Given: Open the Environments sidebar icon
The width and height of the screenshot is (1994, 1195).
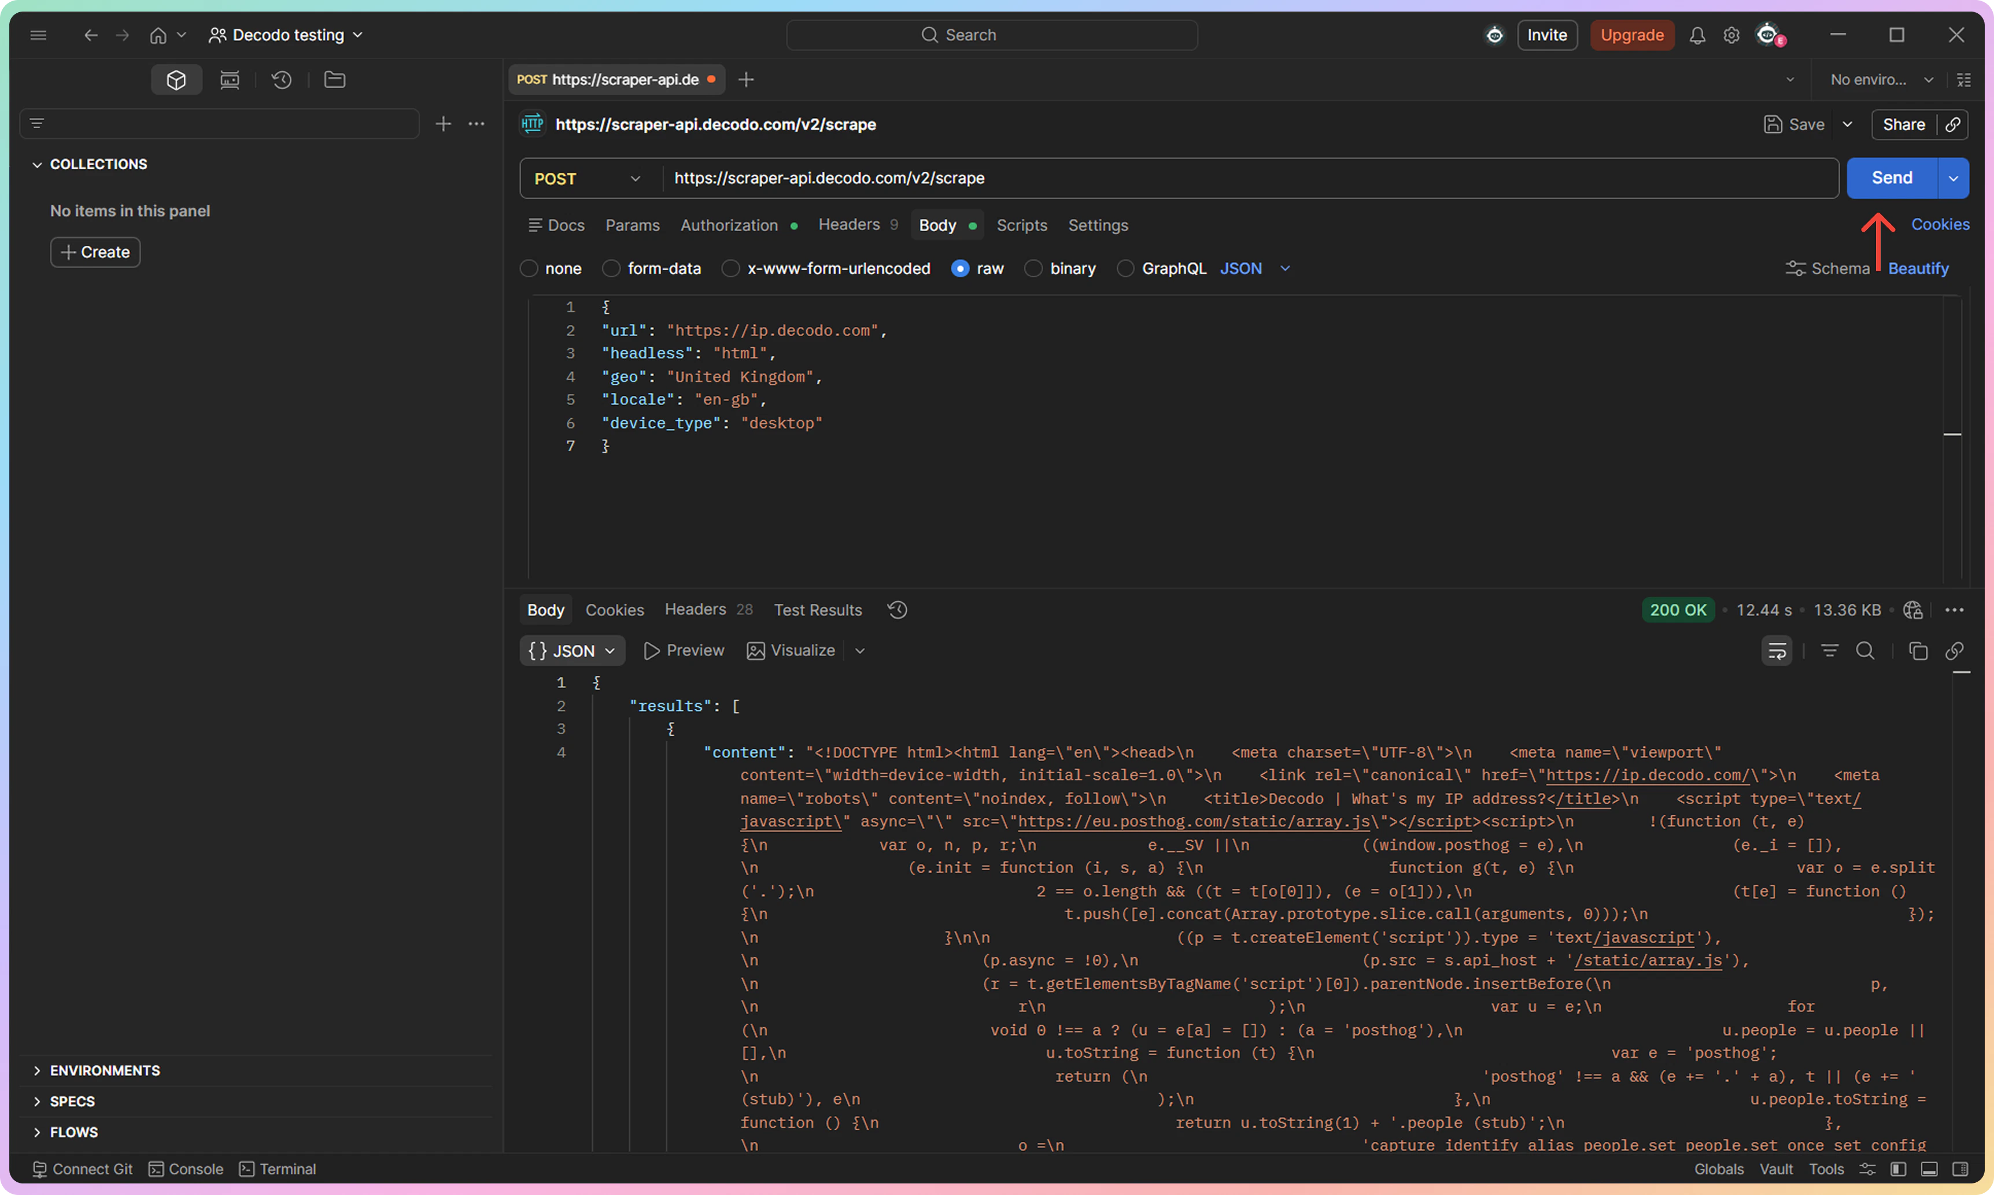Looking at the screenshot, I should (x=230, y=80).
